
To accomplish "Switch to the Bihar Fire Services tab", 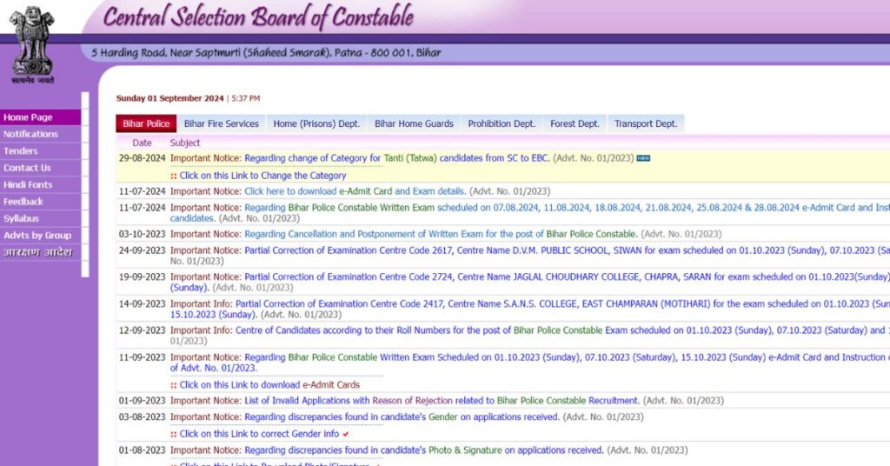I will [222, 123].
